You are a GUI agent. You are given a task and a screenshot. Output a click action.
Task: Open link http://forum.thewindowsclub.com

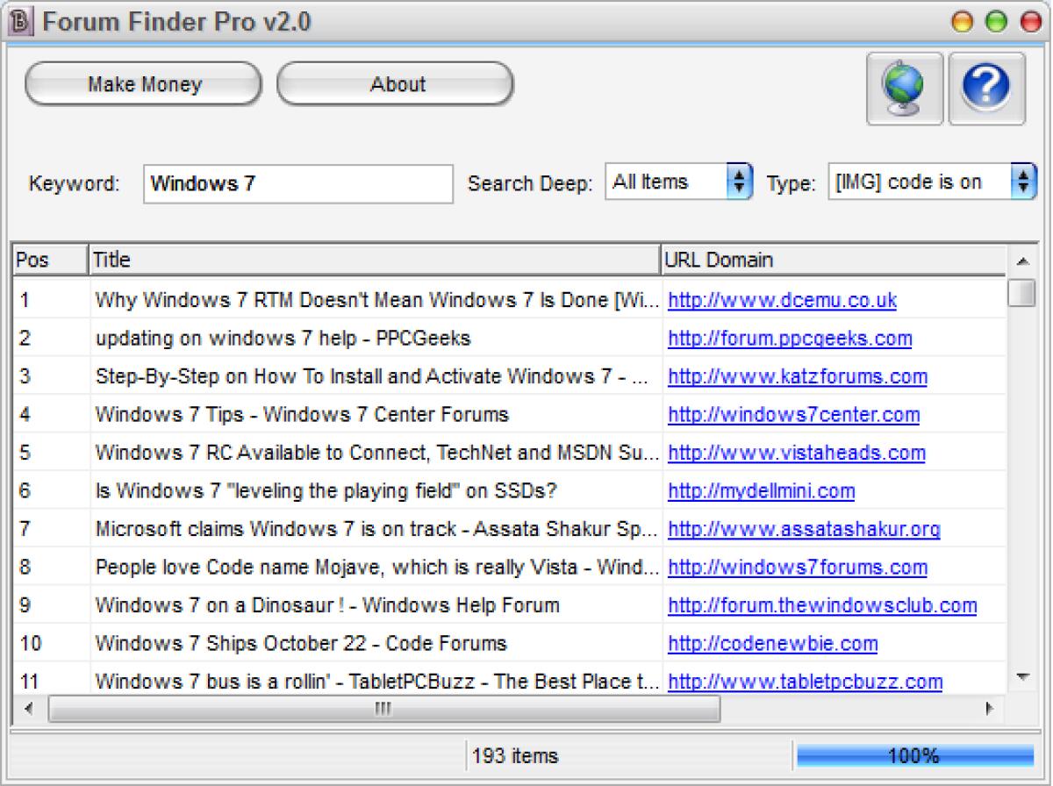tap(822, 606)
